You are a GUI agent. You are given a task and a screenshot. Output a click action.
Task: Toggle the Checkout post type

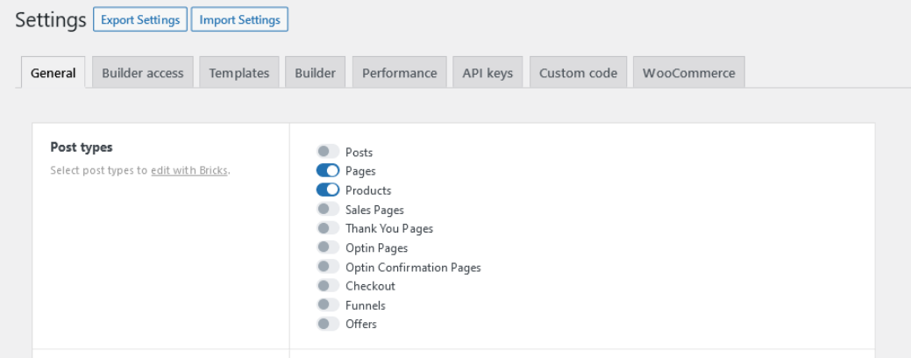[328, 285]
